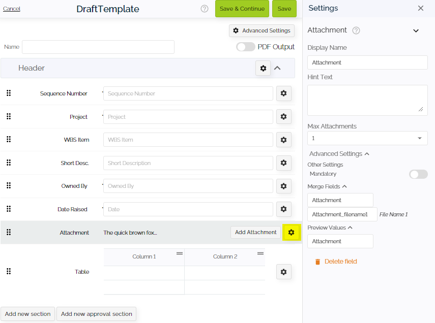Click Add Attachment button
435x323 pixels.
point(256,233)
